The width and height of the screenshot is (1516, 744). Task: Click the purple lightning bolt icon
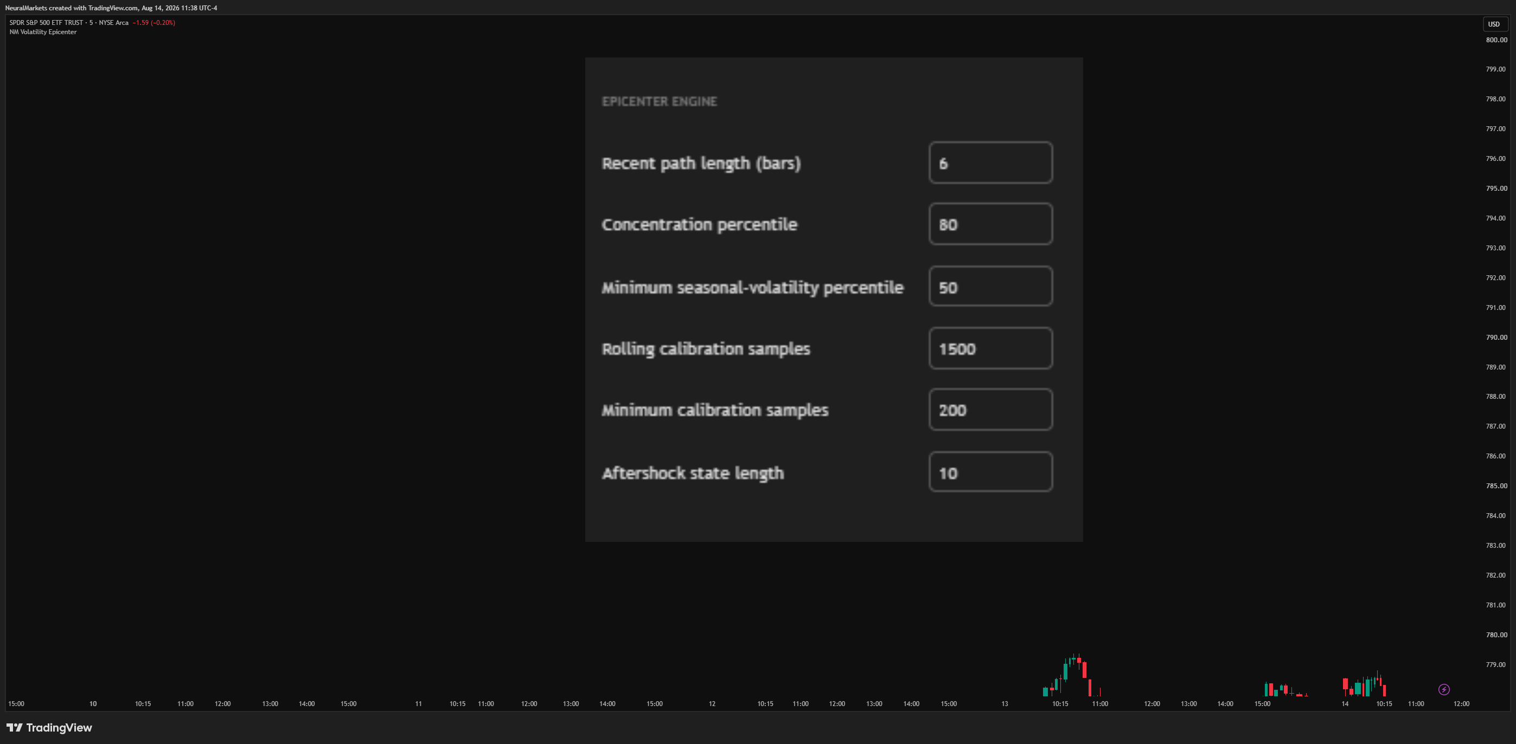pos(1444,689)
